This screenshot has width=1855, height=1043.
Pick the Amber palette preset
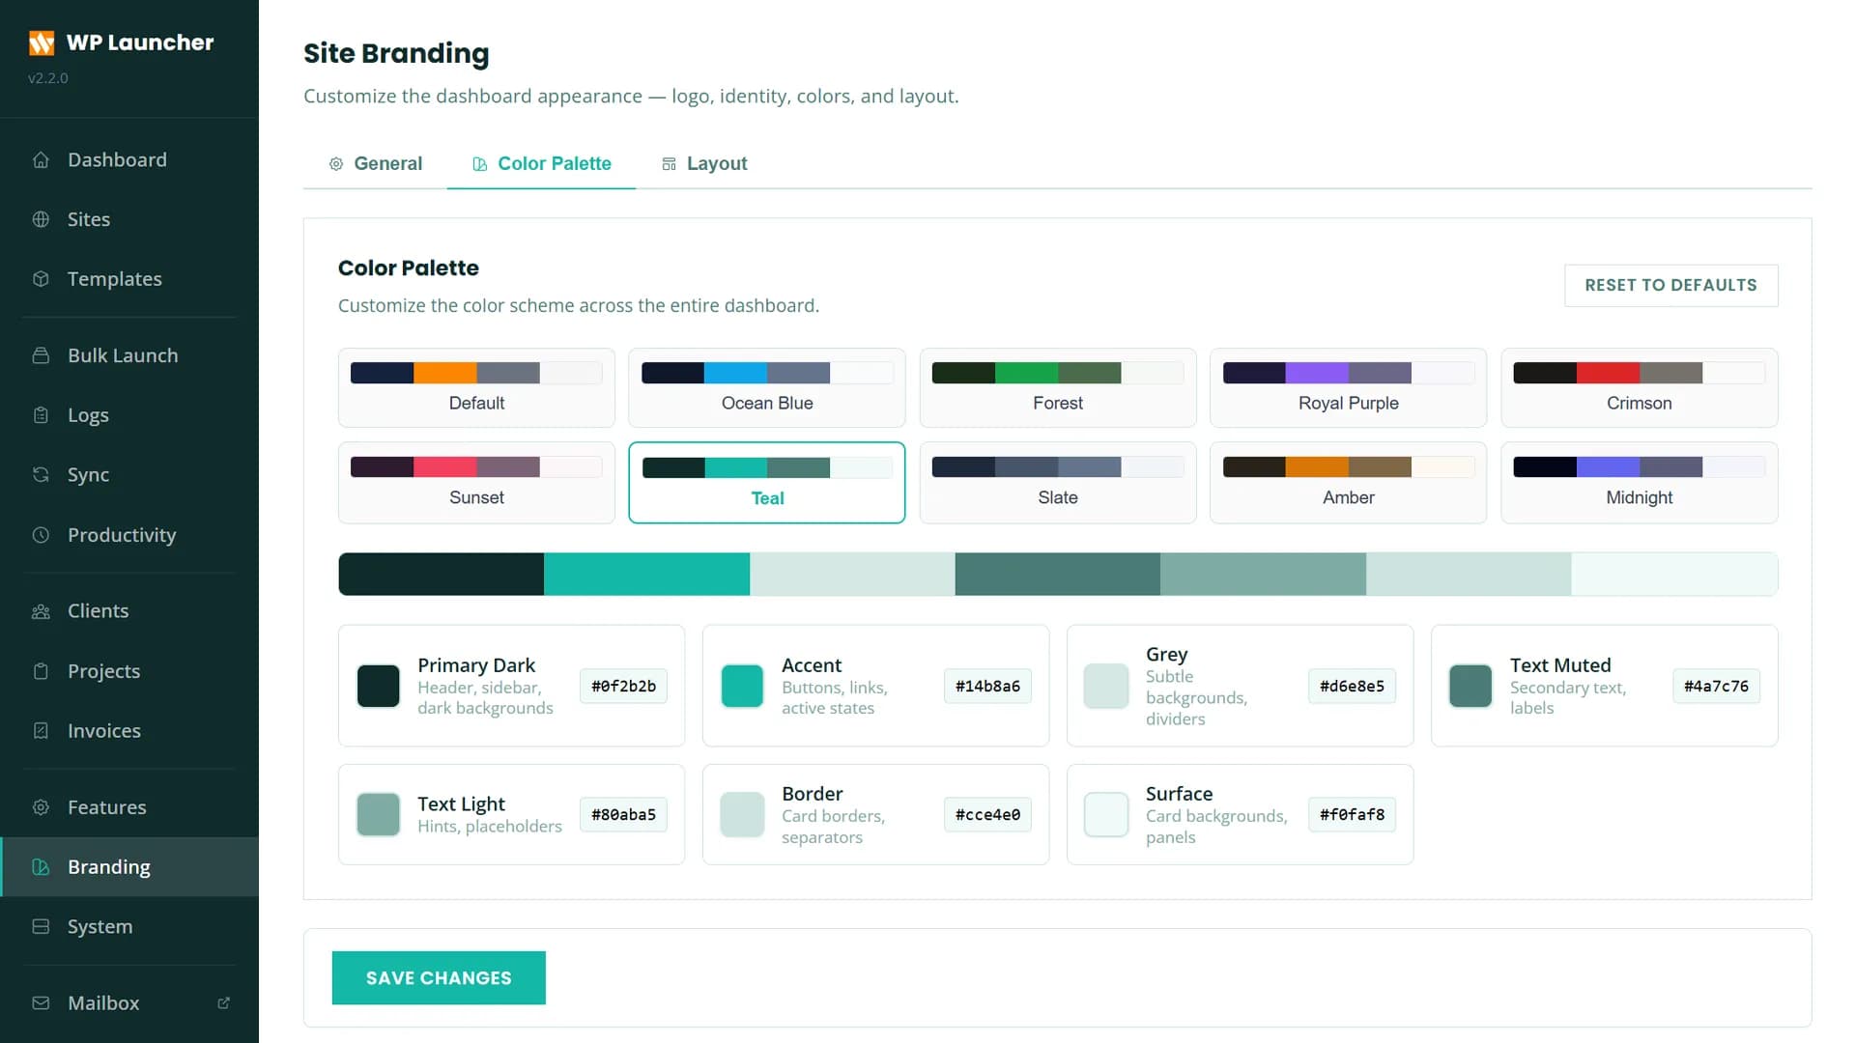[1348, 483]
